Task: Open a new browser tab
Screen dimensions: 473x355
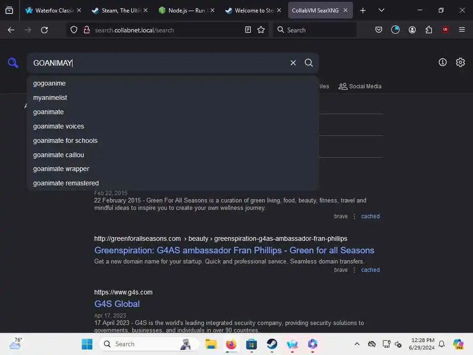Action: coord(363,11)
